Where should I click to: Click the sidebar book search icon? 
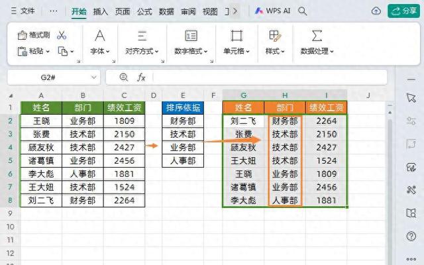pos(411,213)
